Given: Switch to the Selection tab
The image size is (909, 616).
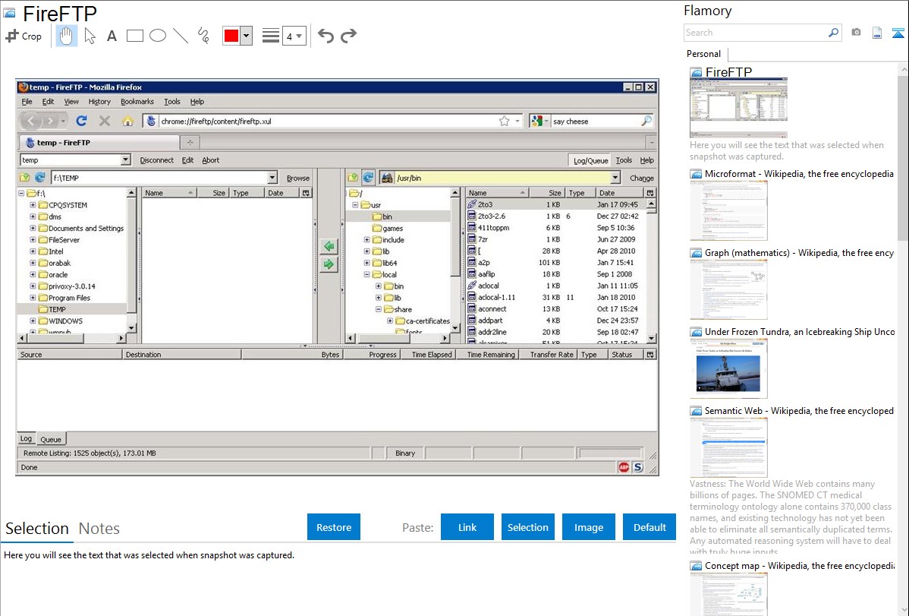Looking at the screenshot, I should click(x=37, y=529).
